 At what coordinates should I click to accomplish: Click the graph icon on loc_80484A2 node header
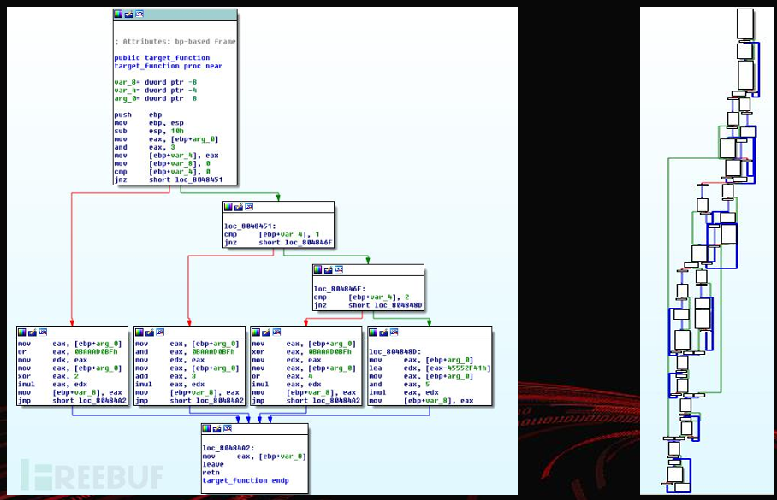(x=227, y=428)
